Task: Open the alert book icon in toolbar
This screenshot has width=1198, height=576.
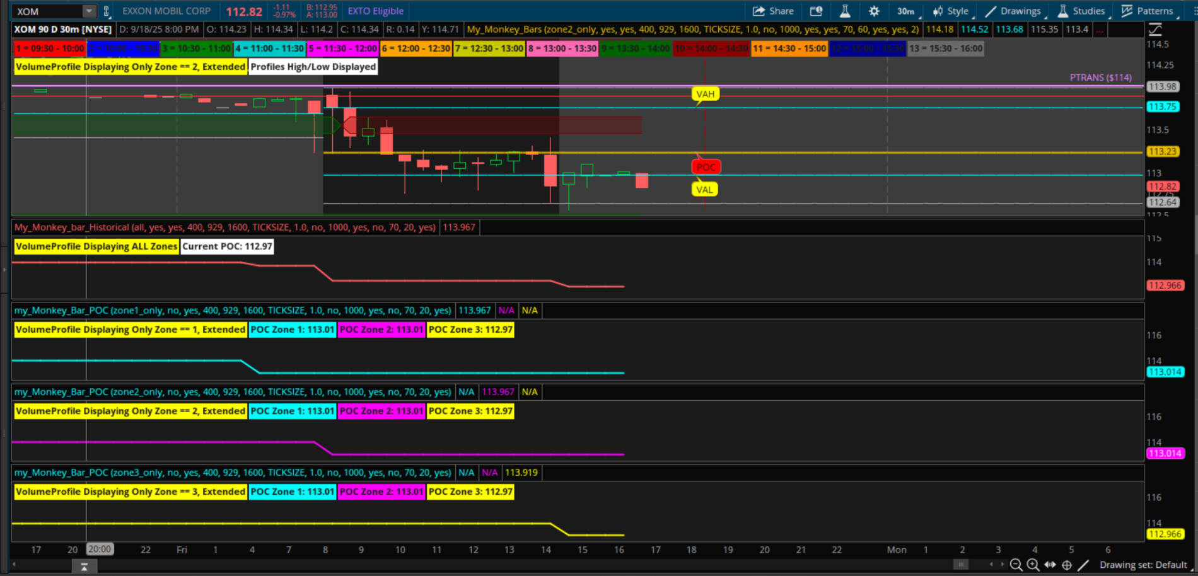Action: point(816,11)
